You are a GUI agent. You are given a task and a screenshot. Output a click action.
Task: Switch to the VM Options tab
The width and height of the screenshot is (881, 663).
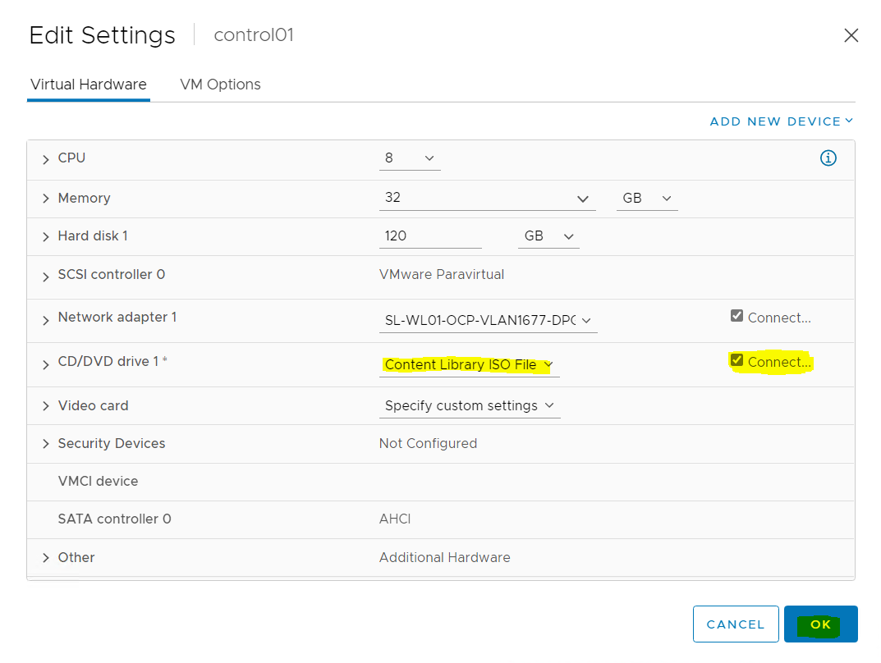[220, 85]
